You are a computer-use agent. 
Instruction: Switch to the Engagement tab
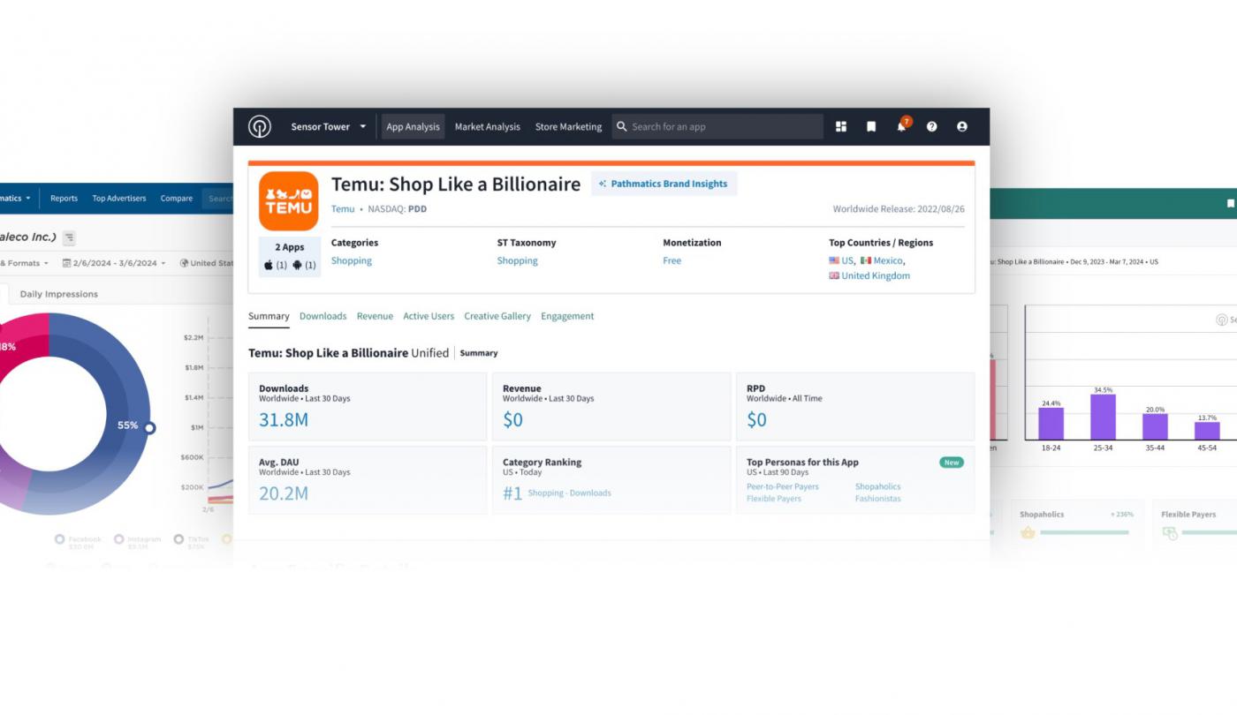(567, 316)
